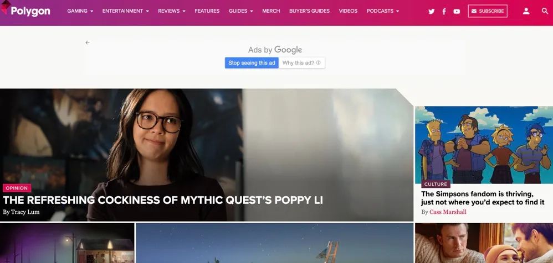Open the user account icon
Image resolution: width=553 pixels, height=263 pixels.
pos(526,11)
